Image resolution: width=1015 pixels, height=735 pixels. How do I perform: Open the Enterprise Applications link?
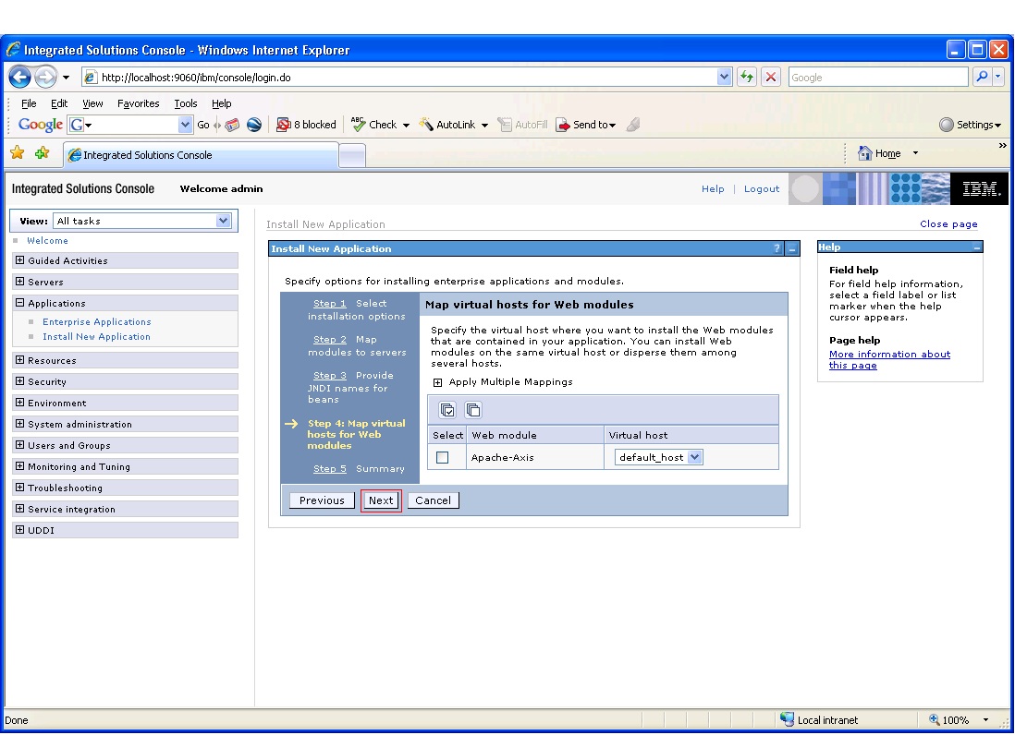pyautogui.click(x=97, y=322)
